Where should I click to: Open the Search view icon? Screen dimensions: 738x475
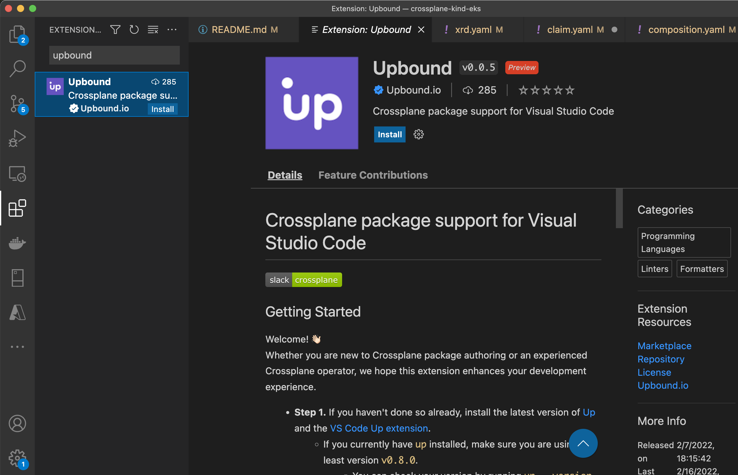[17, 69]
